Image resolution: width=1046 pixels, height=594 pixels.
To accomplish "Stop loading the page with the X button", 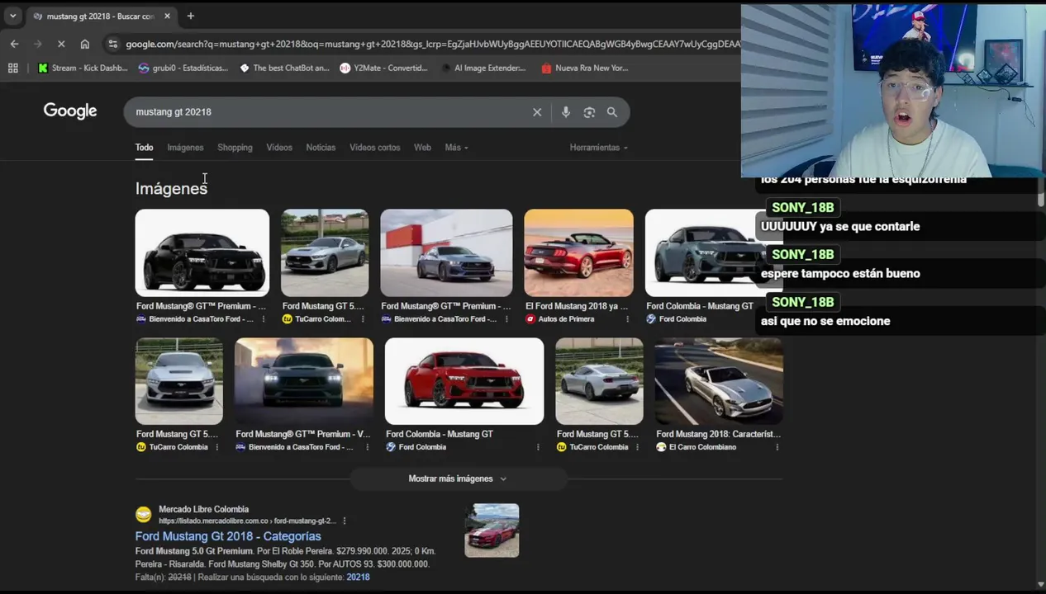I will [x=61, y=44].
